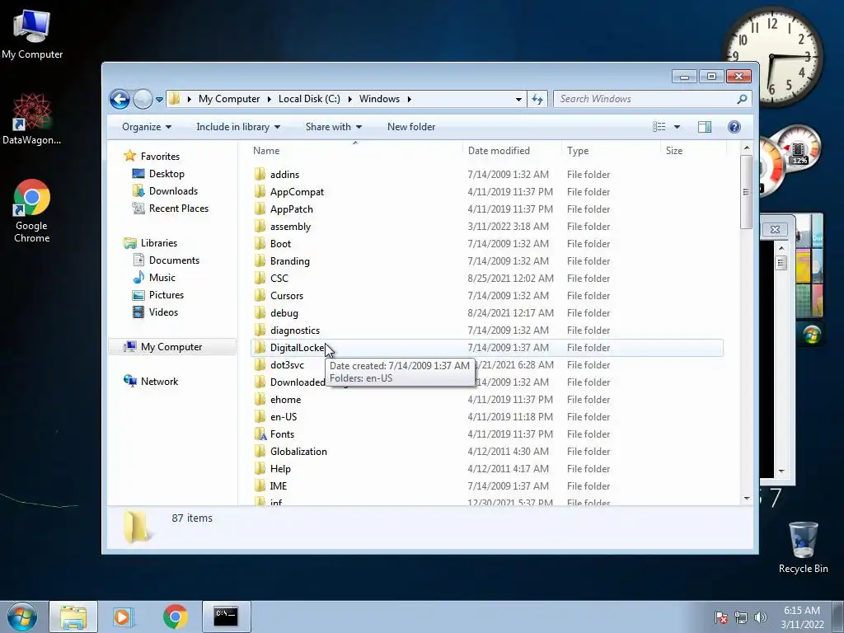Click the taskbar clock showing 6:15 AM

click(802, 617)
